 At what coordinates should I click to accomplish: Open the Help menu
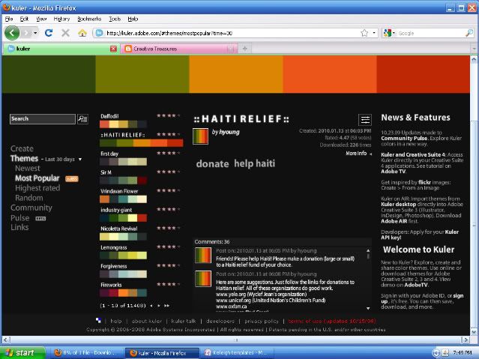coord(133,19)
